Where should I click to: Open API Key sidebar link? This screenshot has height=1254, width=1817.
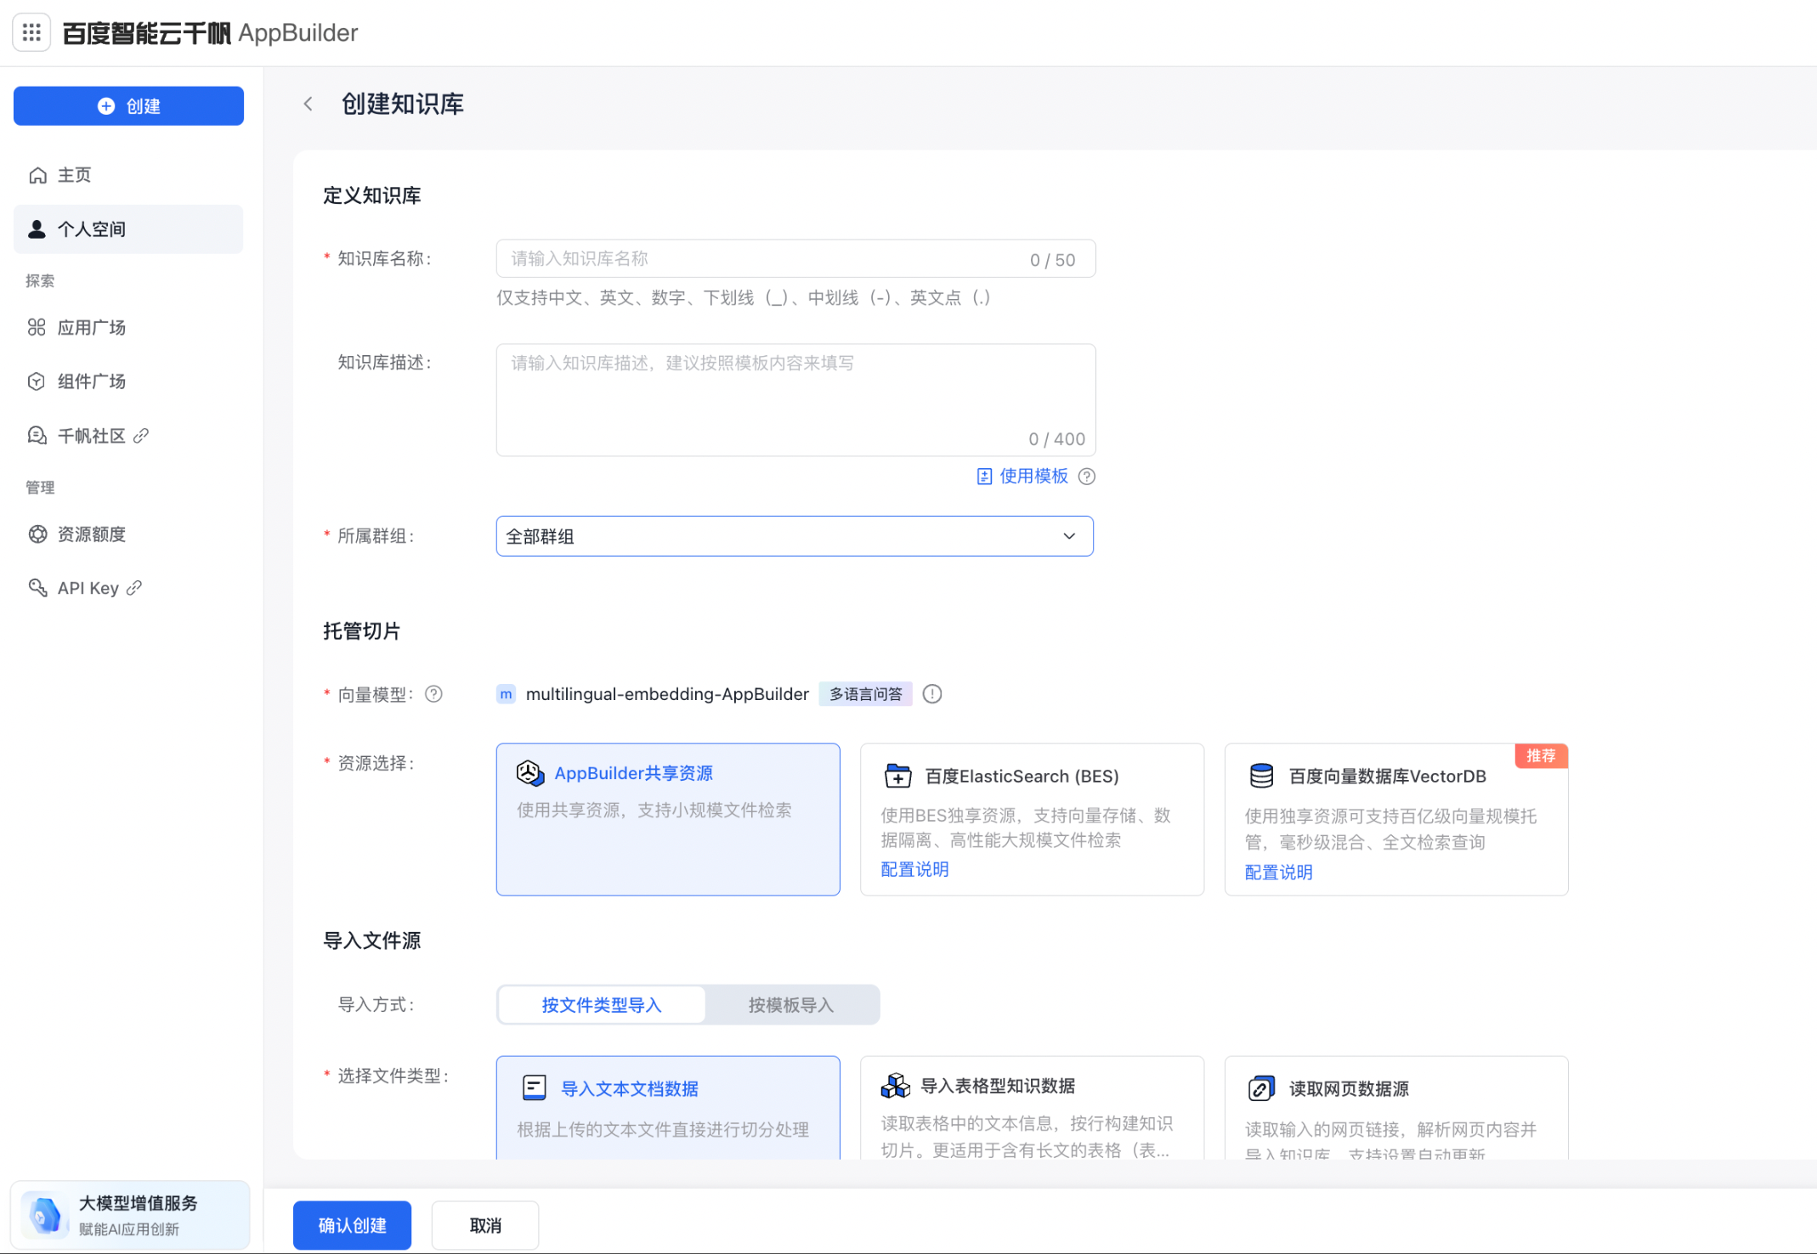128,588
